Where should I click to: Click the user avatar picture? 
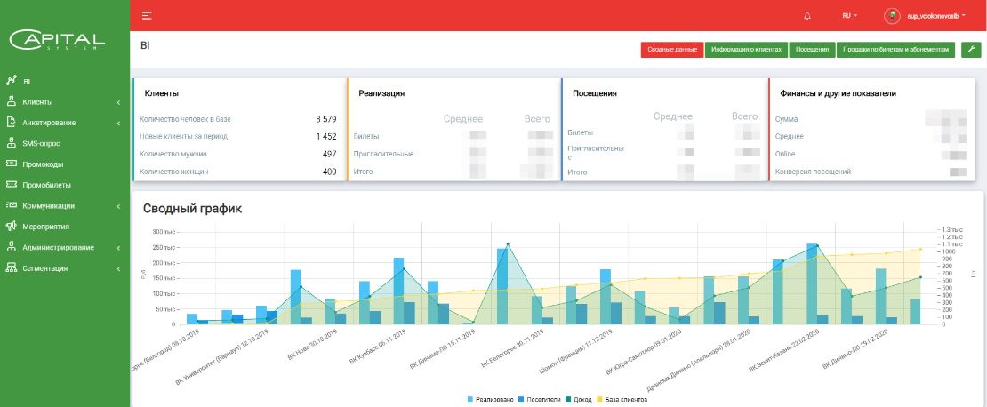click(x=892, y=16)
